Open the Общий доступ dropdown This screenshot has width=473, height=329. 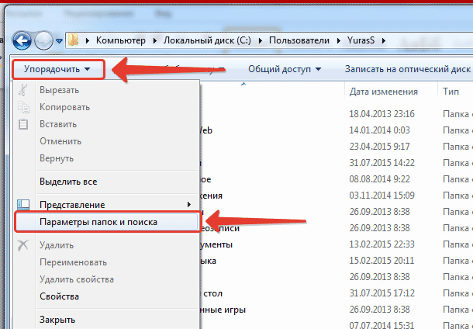[x=284, y=69]
